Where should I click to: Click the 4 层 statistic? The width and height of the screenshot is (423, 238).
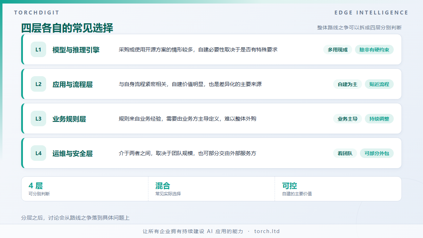tap(36, 186)
